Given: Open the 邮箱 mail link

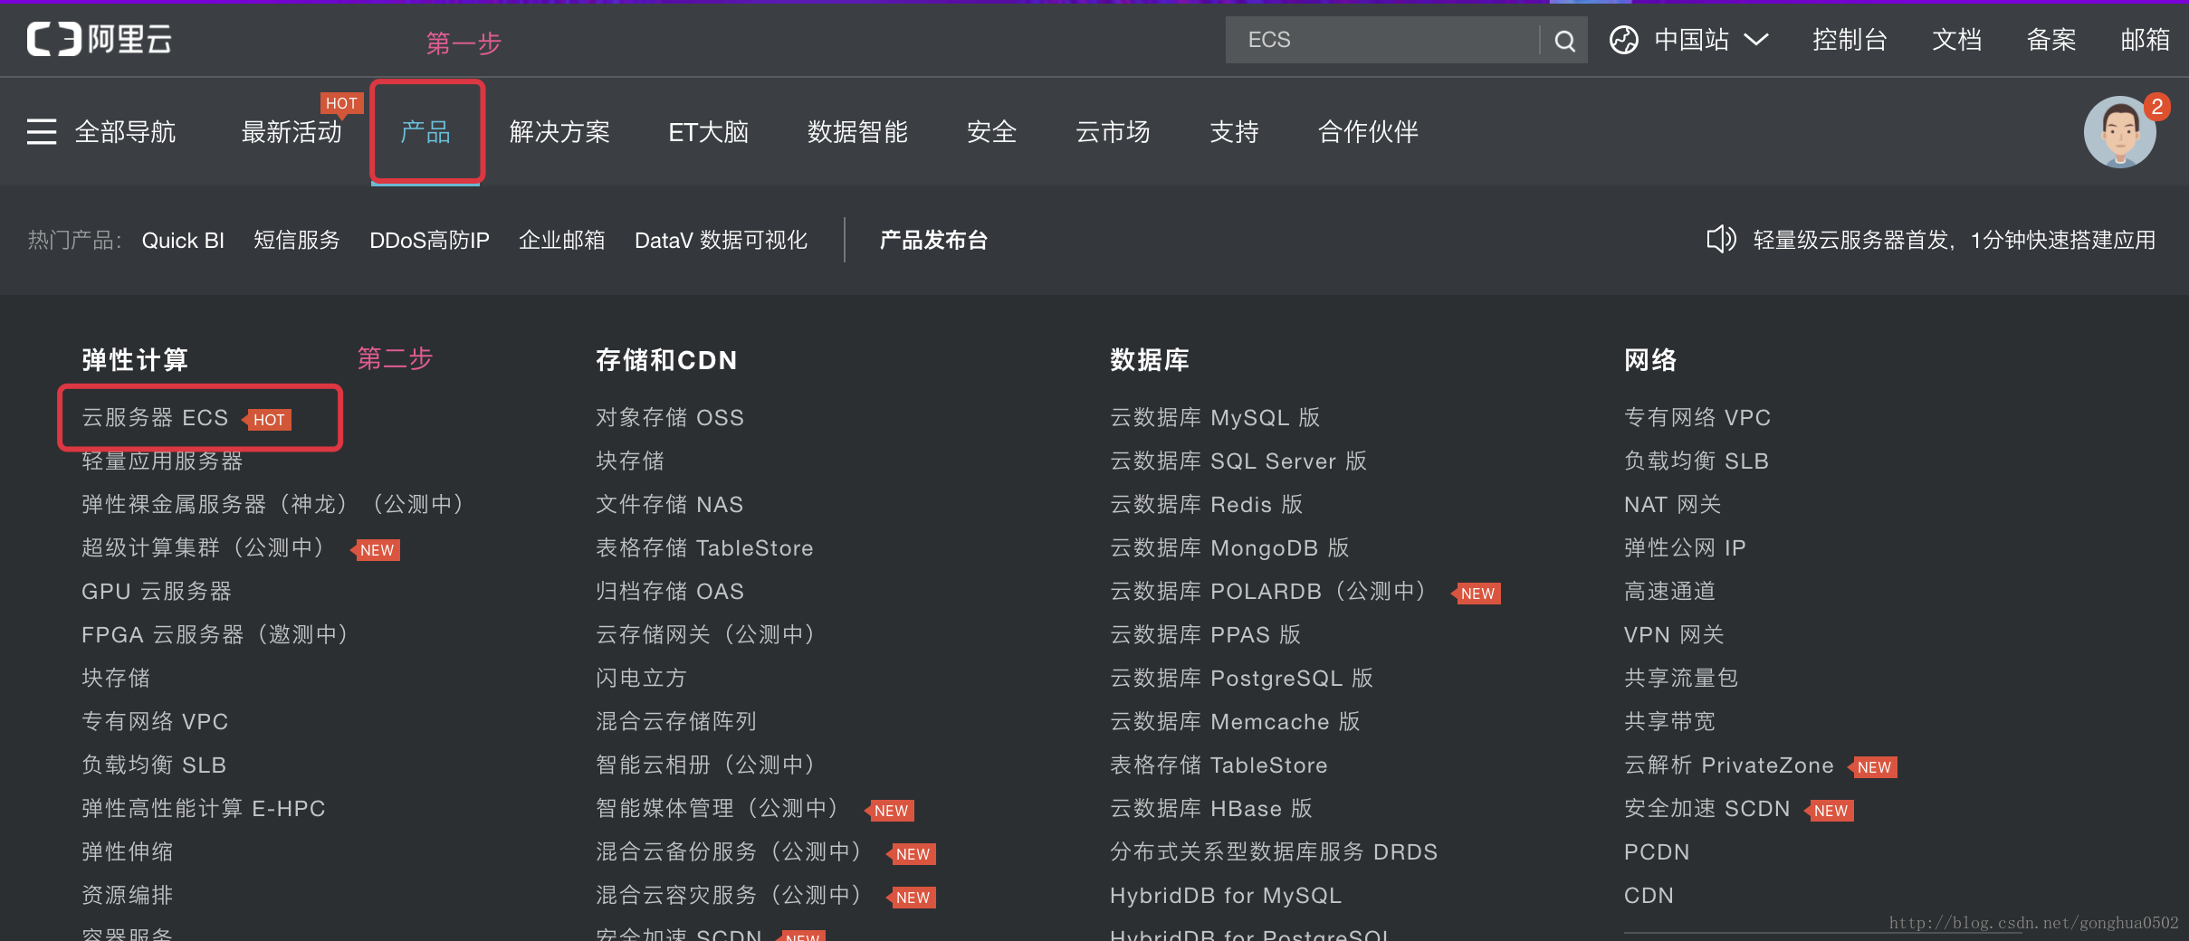Looking at the screenshot, I should coord(2145,40).
